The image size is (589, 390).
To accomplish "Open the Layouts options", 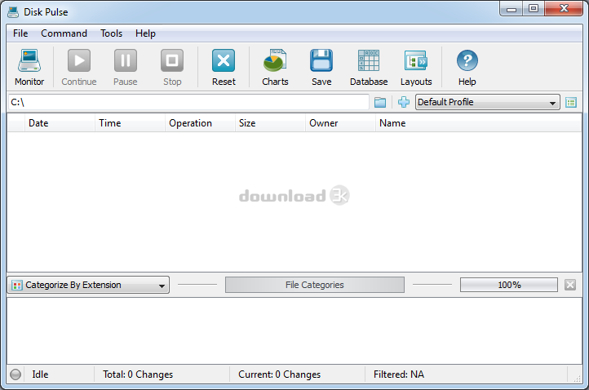I will [x=416, y=67].
